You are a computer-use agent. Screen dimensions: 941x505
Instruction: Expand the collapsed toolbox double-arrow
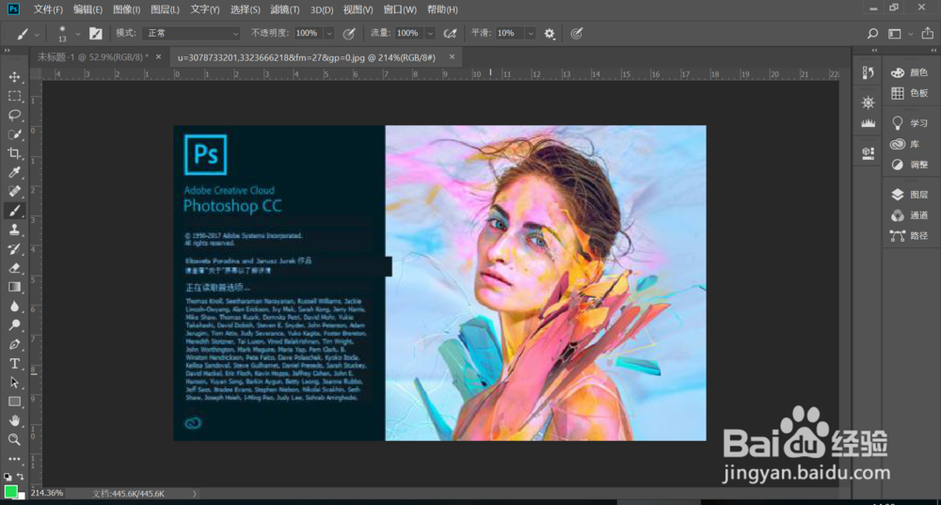pos(8,51)
